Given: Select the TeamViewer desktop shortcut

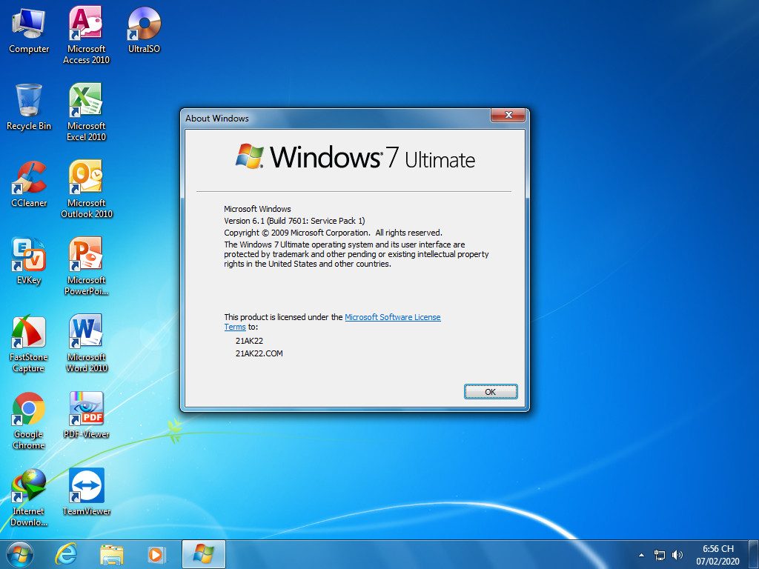Looking at the screenshot, I should click(x=86, y=492).
